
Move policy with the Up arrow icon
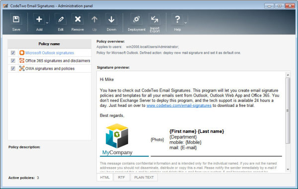pos(94,19)
